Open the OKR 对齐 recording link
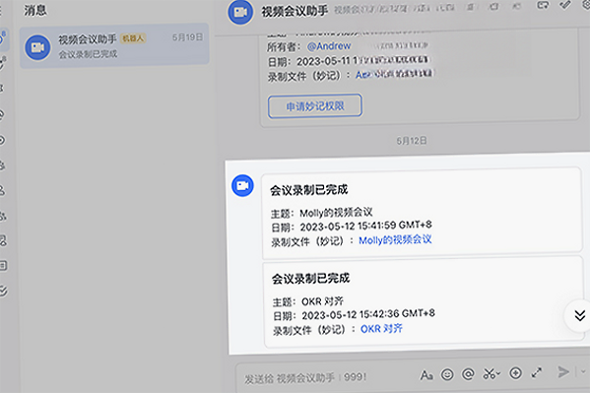 coord(381,329)
